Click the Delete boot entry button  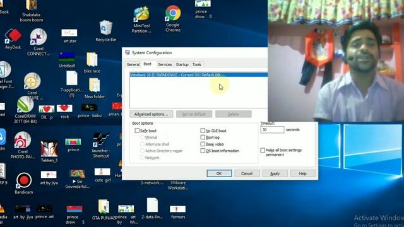pyautogui.click(x=233, y=114)
